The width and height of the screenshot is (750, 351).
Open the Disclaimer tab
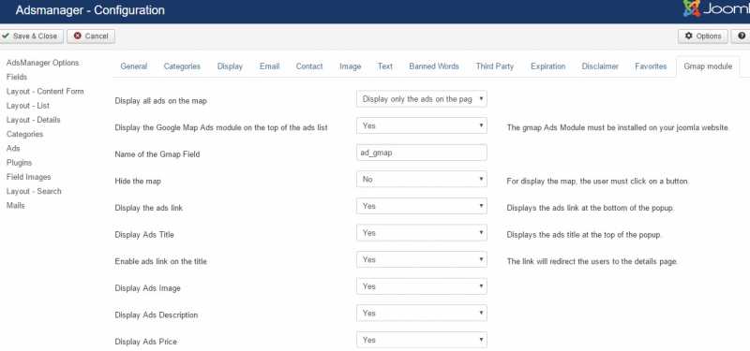tap(600, 66)
